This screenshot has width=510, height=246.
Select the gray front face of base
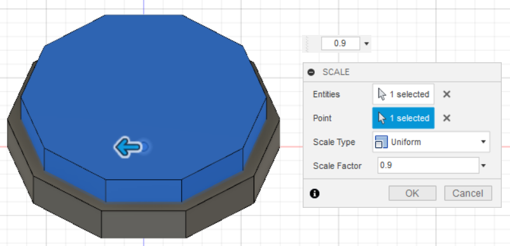pos(144,224)
